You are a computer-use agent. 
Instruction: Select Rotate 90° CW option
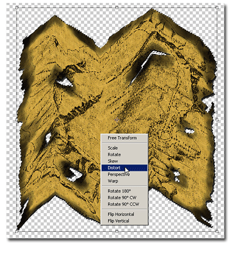pyautogui.click(x=124, y=198)
